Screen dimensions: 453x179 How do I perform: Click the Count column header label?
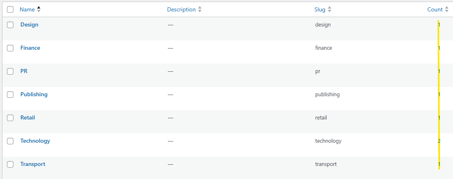435,9
